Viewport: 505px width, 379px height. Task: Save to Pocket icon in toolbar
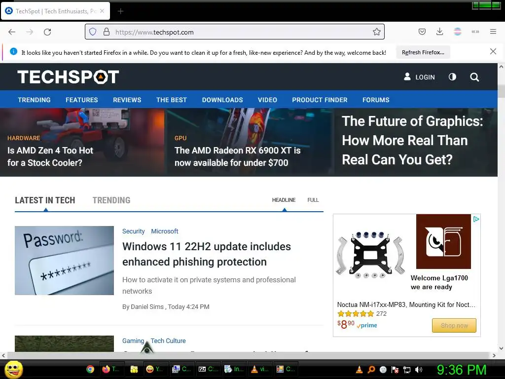pyautogui.click(x=422, y=32)
